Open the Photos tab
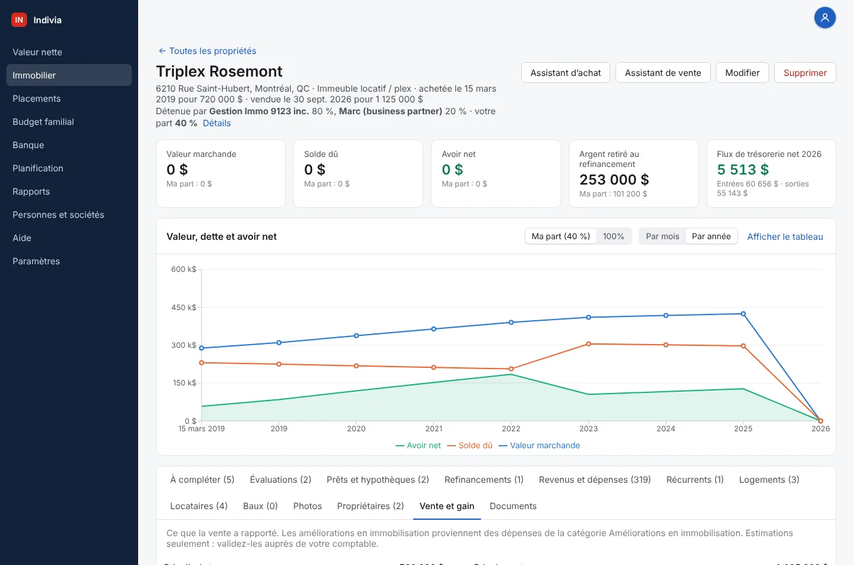The width and height of the screenshot is (854, 565). point(308,506)
